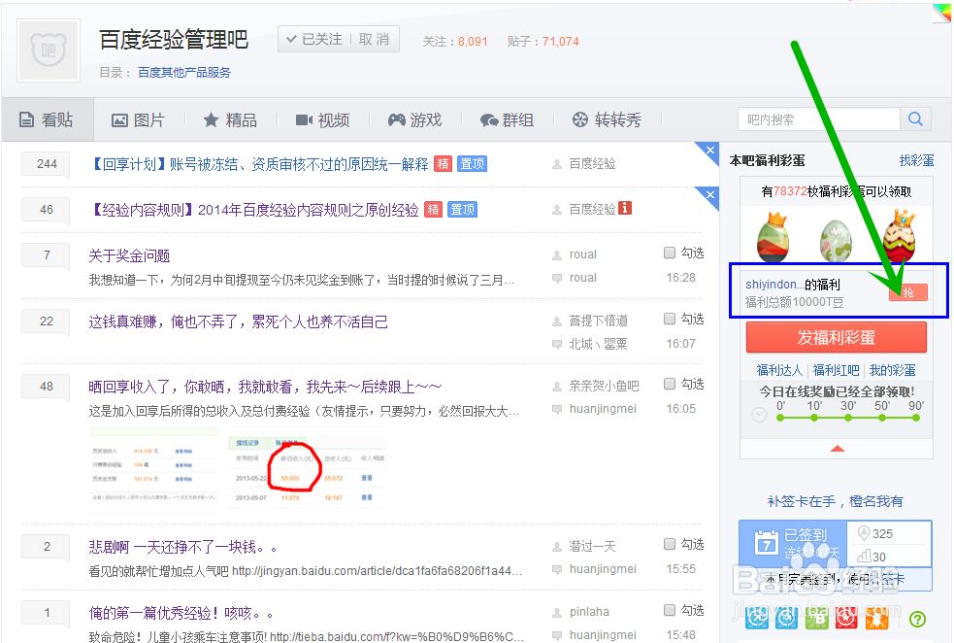Click the middle pale green welfare egg
The image size is (954, 643).
[x=836, y=241]
